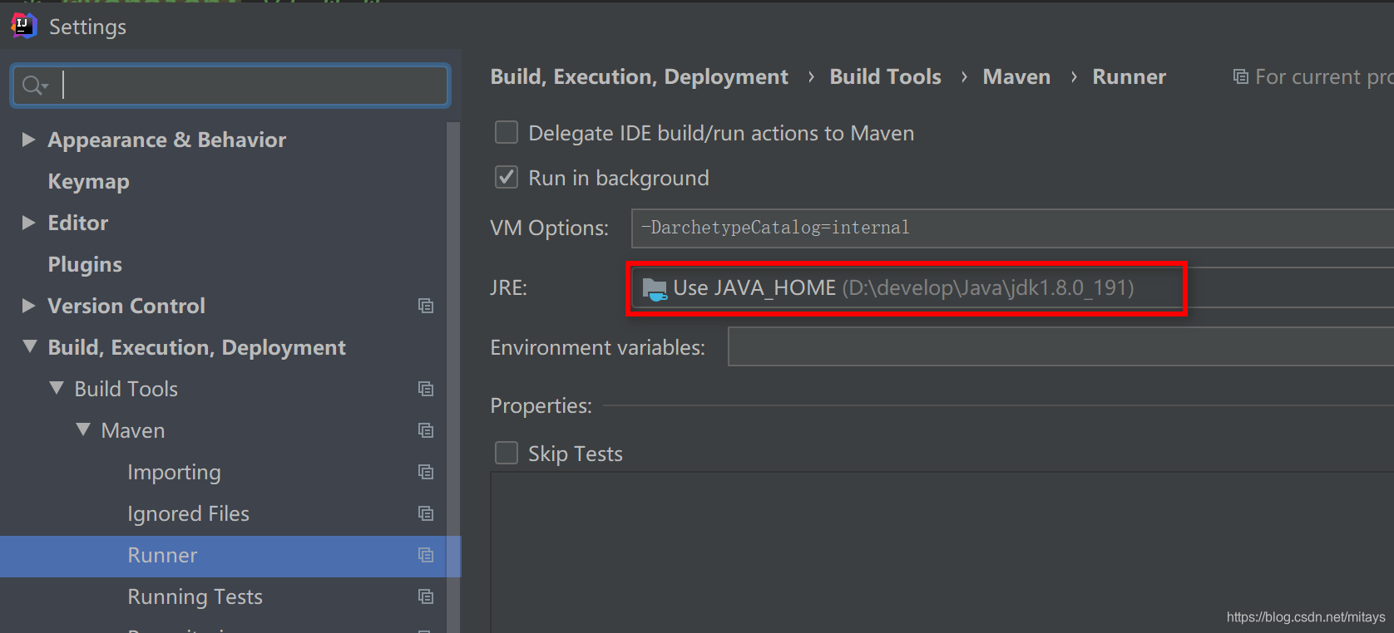Click Runner breadcrumb

click(1129, 76)
